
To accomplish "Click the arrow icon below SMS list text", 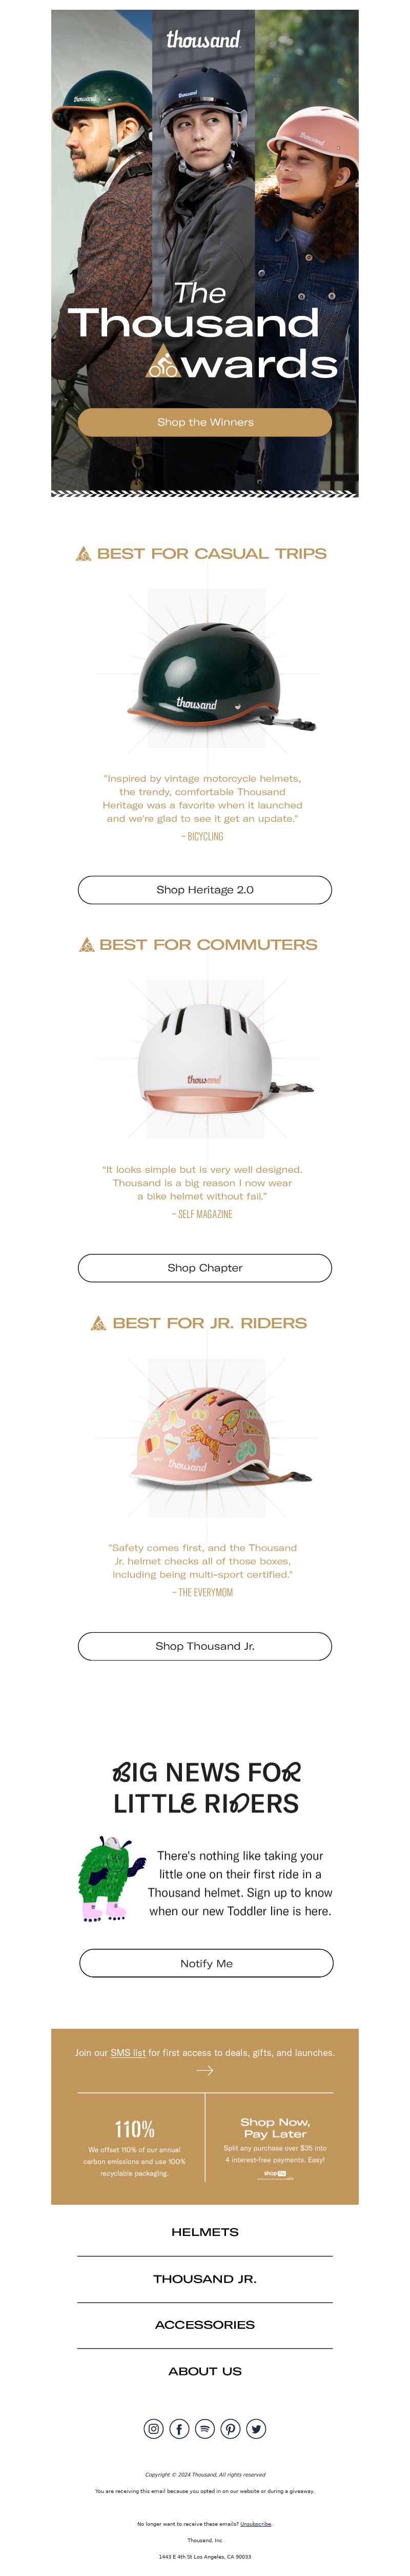I will tap(205, 2070).
